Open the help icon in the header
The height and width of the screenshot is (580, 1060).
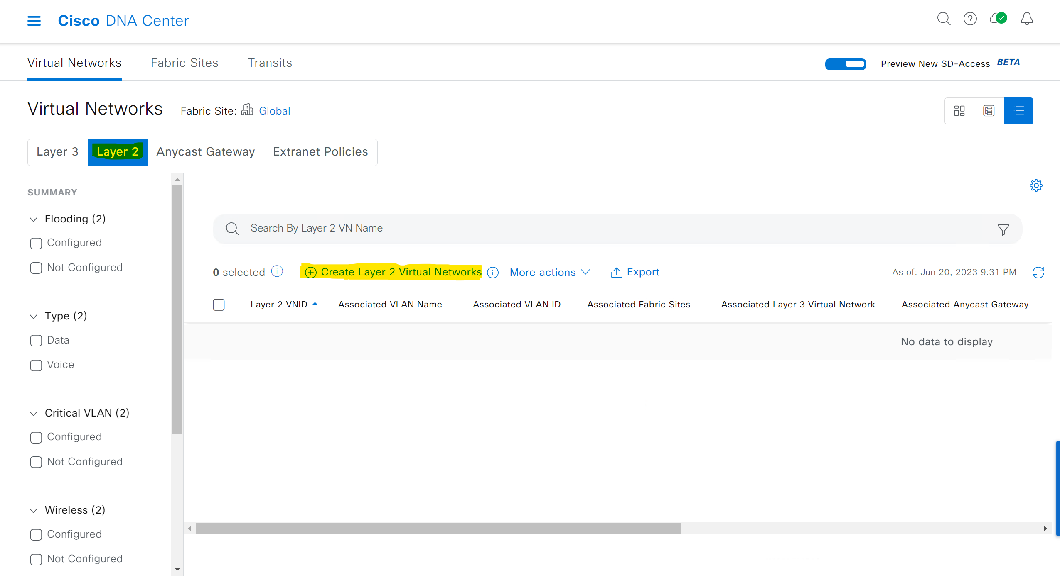971,19
